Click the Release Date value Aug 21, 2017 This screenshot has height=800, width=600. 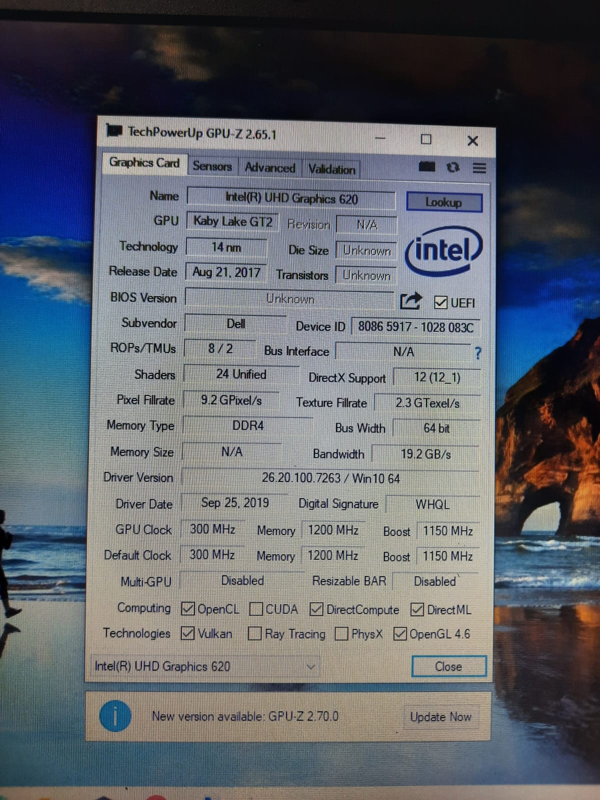[x=226, y=272]
